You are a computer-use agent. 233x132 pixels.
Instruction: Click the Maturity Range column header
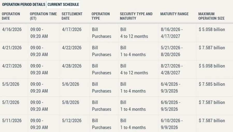(174, 14)
